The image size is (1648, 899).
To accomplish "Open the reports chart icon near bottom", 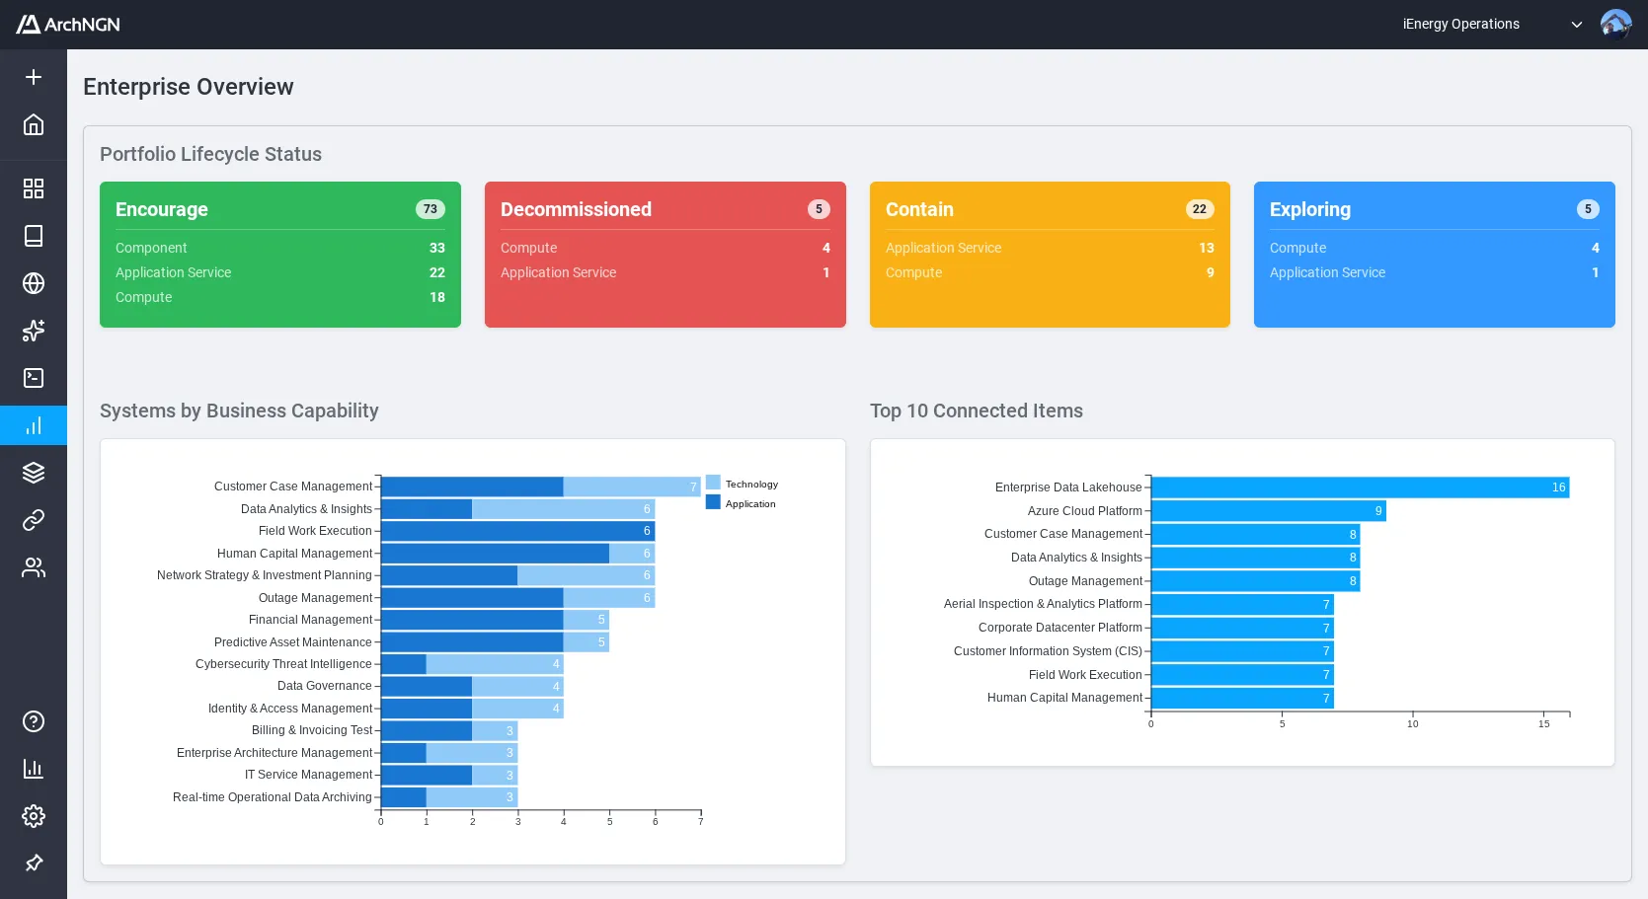I will tap(34, 769).
